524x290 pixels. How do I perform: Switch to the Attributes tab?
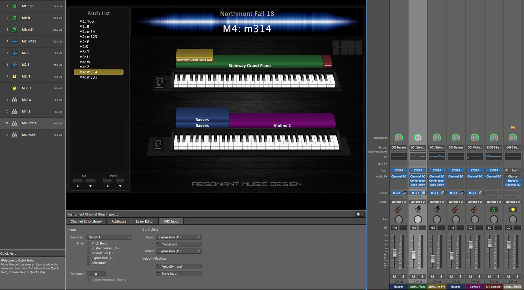click(119, 221)
